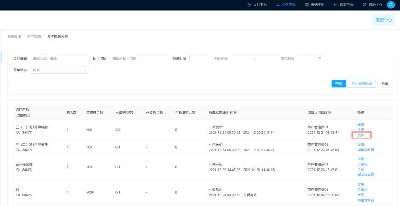Click amount 5000 in table
Image resolution: width=400 pixels, height=206 pixels.
[90, 192]
